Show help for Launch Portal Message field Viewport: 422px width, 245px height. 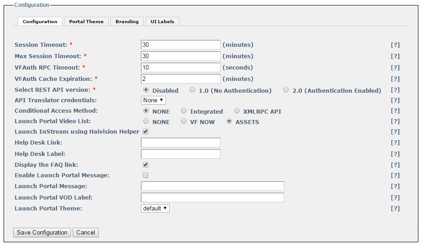pos(395,186)
